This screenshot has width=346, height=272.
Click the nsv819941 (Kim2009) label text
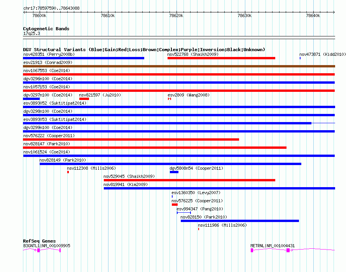pyautogui.click(x=126, y=184)
